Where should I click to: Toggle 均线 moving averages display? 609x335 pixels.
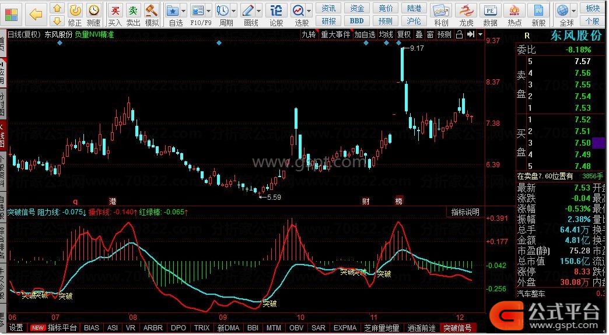tap(386, 34)
